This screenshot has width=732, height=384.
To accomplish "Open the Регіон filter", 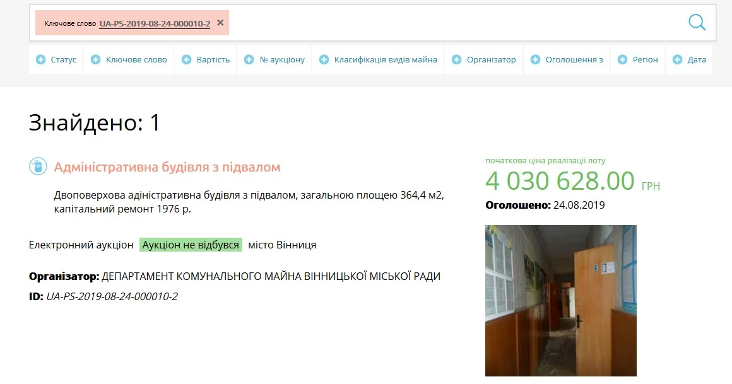I will click(638, 60).
